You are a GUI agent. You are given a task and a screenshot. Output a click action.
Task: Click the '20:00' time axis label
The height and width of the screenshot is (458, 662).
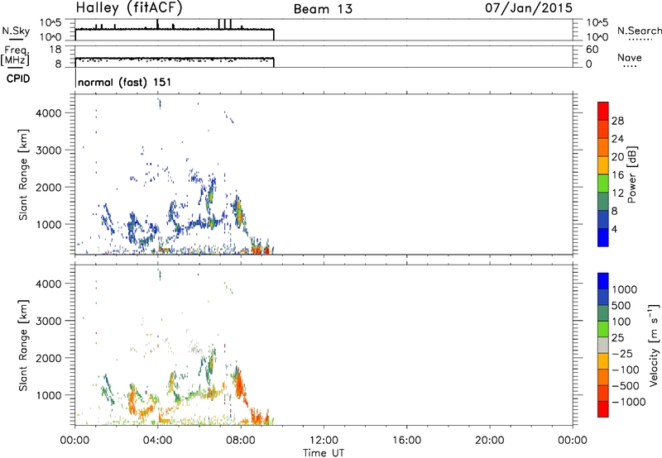pos(490,441)
